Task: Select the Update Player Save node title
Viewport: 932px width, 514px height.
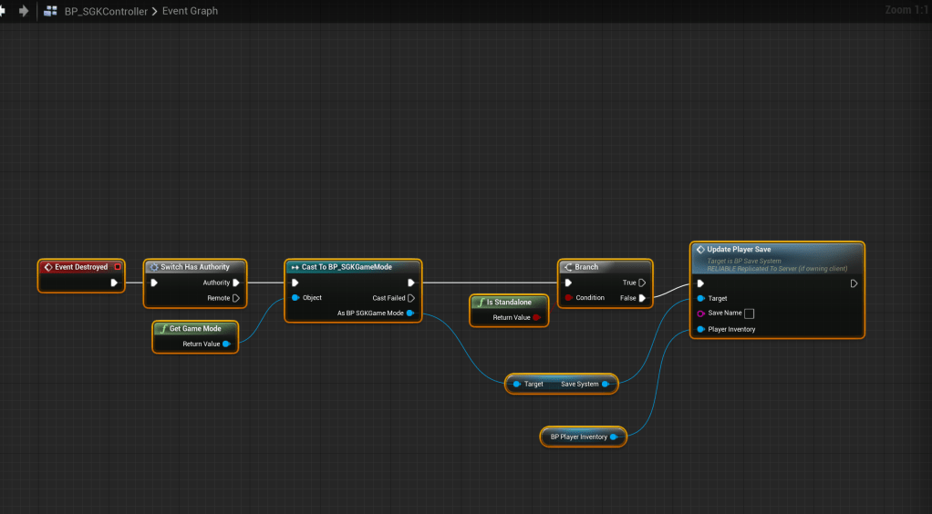Action: 739,249
